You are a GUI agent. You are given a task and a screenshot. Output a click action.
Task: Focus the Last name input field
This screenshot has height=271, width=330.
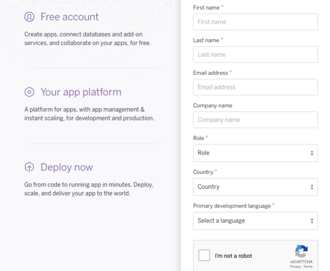[x=256, y=55]
